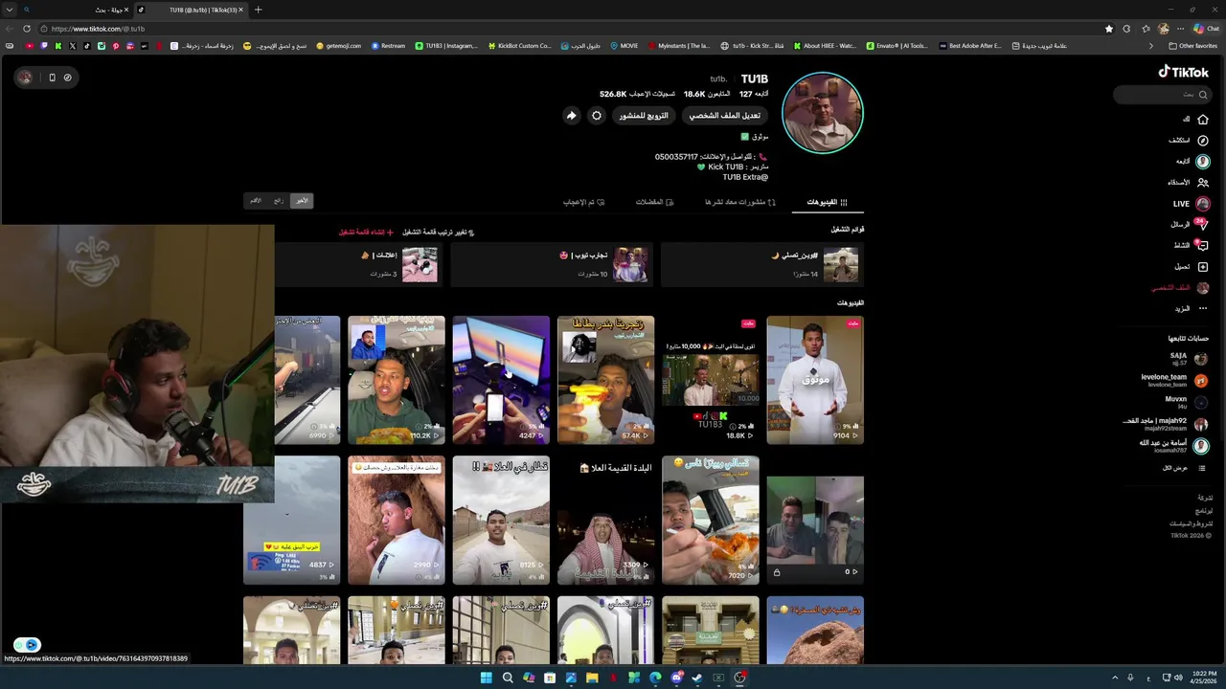Open the video with 3309 views
Image resolution: width=1226 pixels, height=689 pixels.
point(605,520)
